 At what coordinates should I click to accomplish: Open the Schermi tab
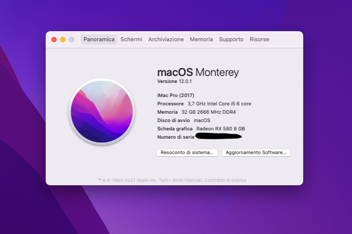click(x=131, y=40)
